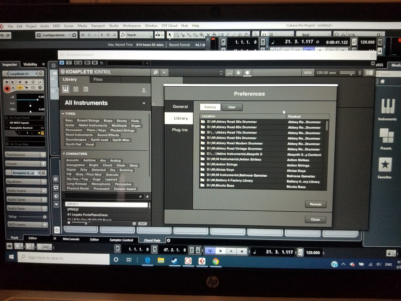Click the Instruments icon in Media rack
Screen dimensions: 401x301
[387, 107]
